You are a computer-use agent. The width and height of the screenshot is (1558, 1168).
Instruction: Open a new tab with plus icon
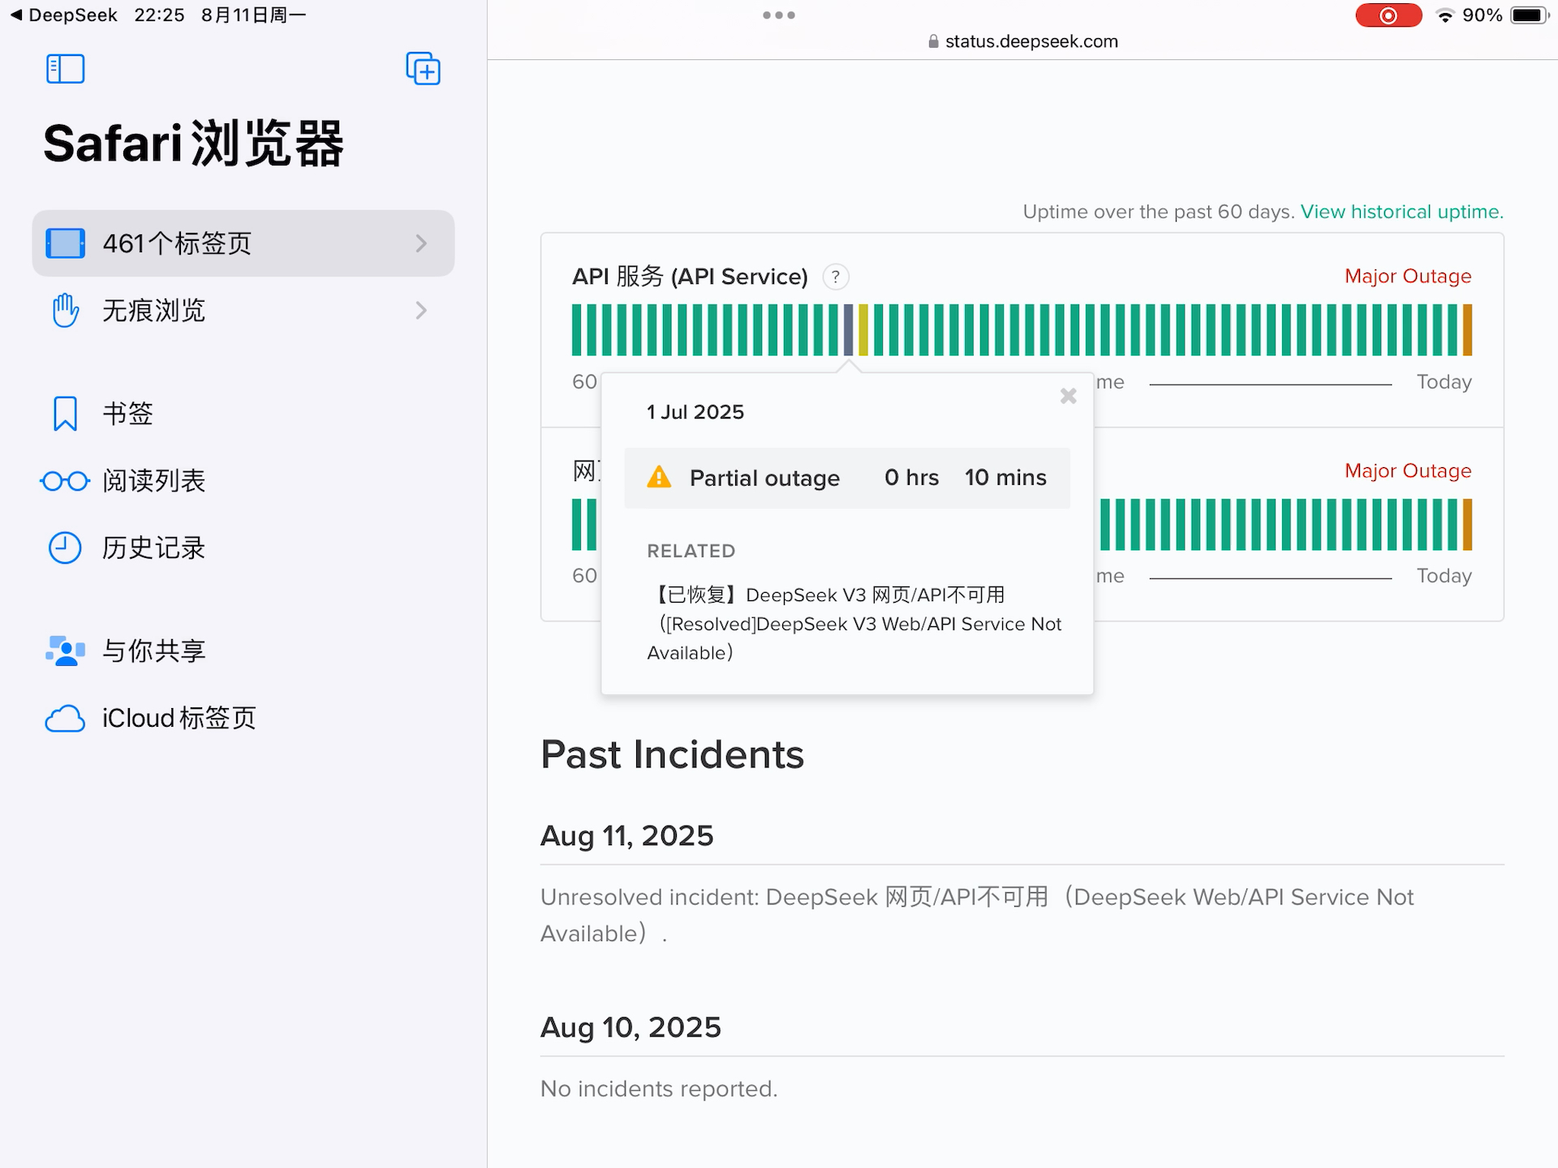point(423,69)
